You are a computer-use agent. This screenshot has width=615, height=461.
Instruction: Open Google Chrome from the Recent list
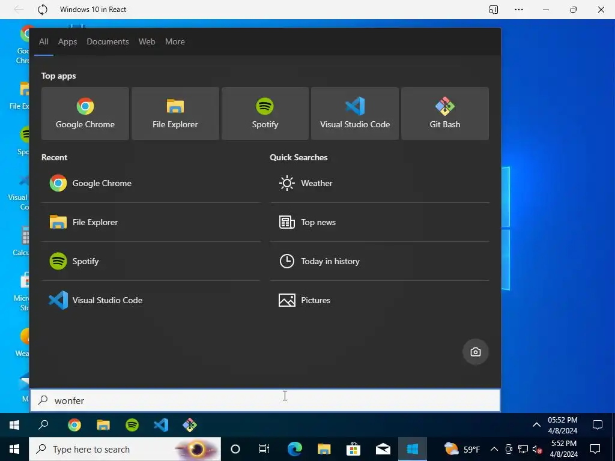151,183
